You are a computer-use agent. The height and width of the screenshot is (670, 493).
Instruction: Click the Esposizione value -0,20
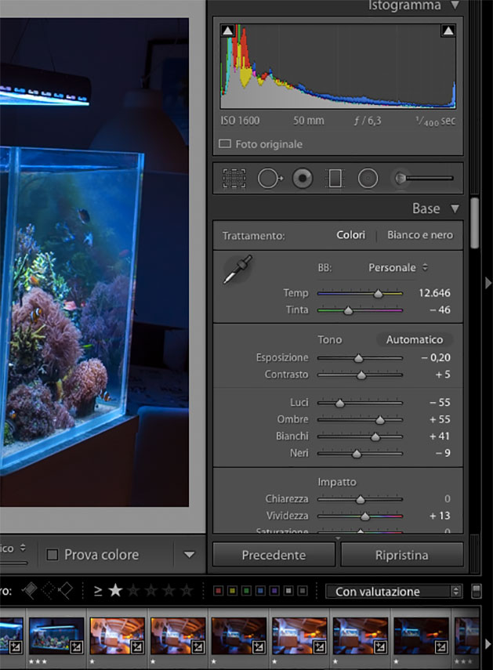pos(435,357)
